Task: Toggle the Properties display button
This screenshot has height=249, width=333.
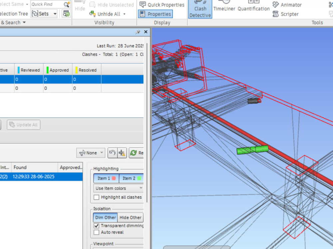Action: tap(156, 14)
